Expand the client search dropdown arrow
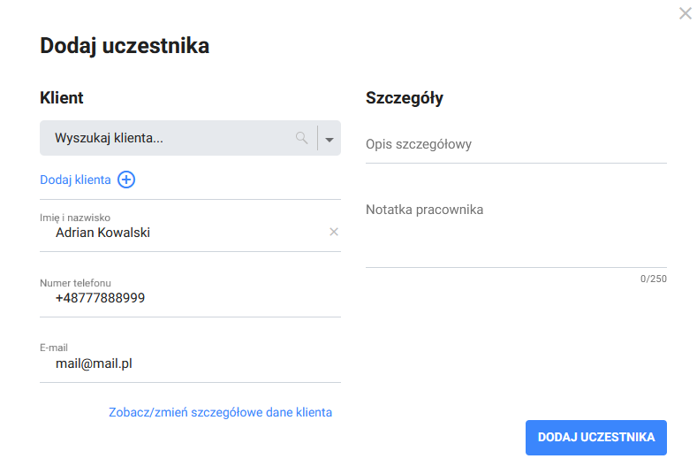Image resolution: width=697 pixels, height=474 pixels. pos(330,139)
